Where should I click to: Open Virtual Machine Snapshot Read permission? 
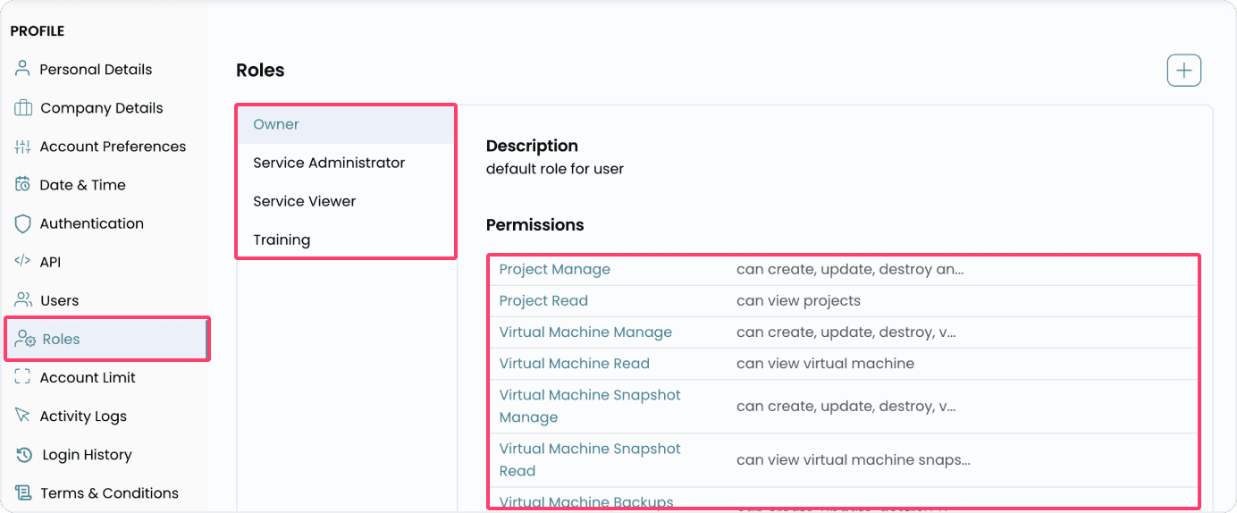(x=590, y=459)
